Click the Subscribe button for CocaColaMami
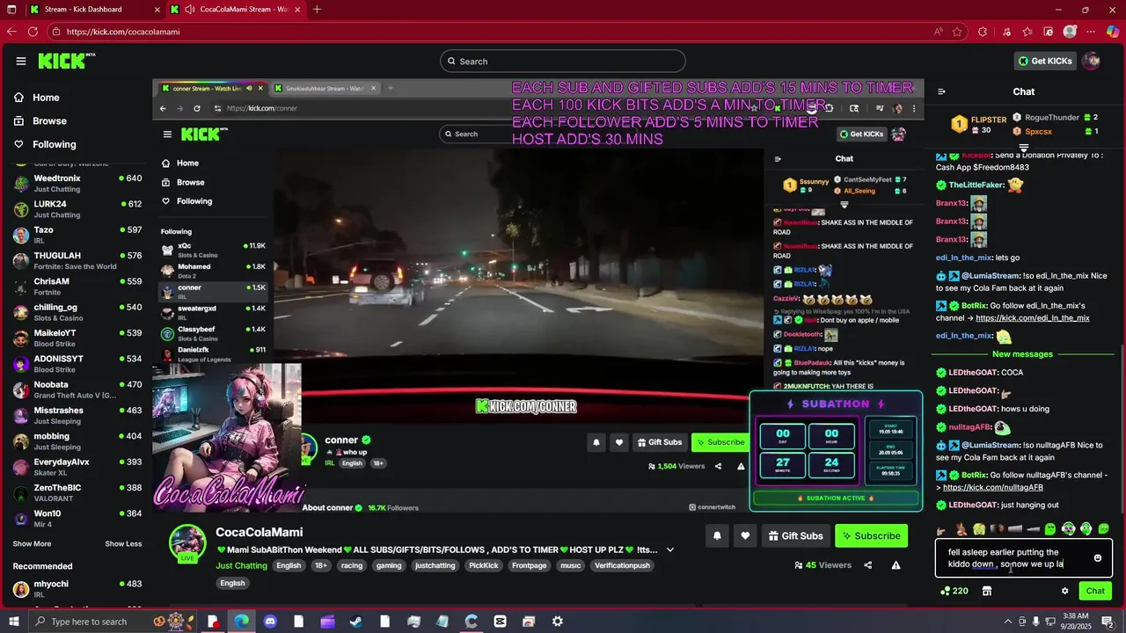 click(x=873, y=535)
